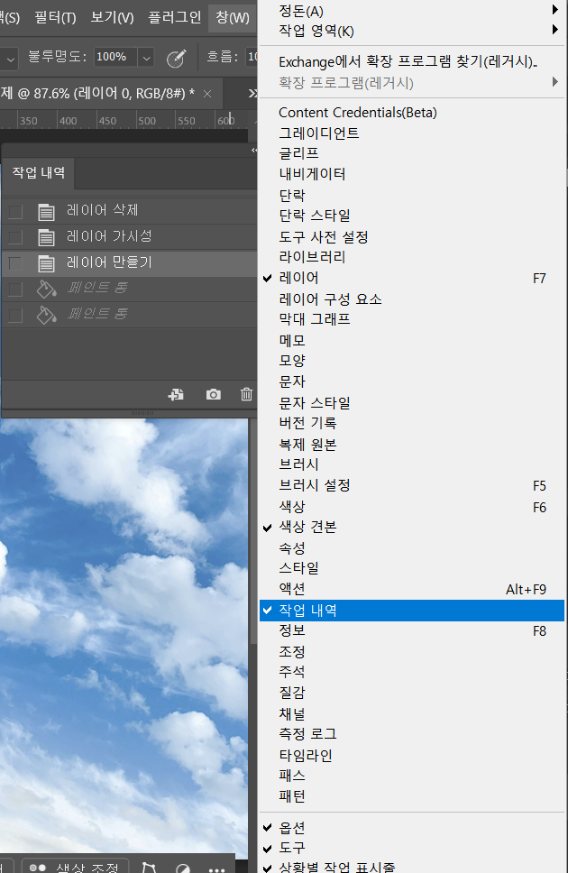Select Content Credentials(Beta) menu item
The image size is (568, 873).
(x=412, y=113)
